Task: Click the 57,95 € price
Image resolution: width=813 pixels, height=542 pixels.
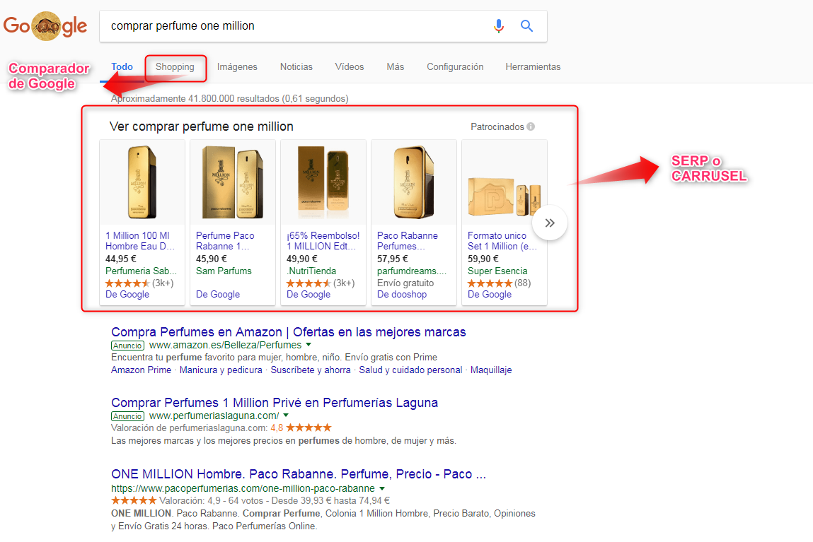Action: 393,259
